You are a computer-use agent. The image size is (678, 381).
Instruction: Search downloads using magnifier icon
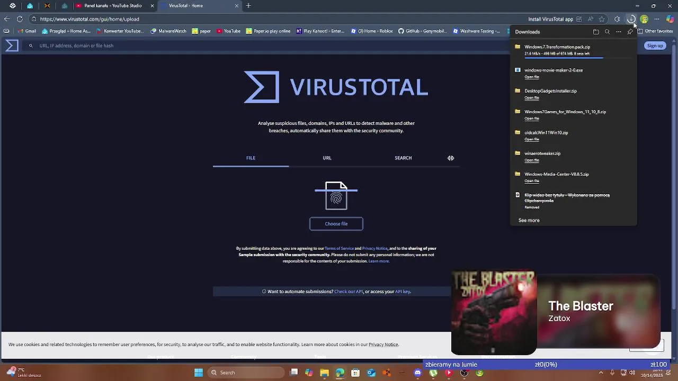pos(607,32)
